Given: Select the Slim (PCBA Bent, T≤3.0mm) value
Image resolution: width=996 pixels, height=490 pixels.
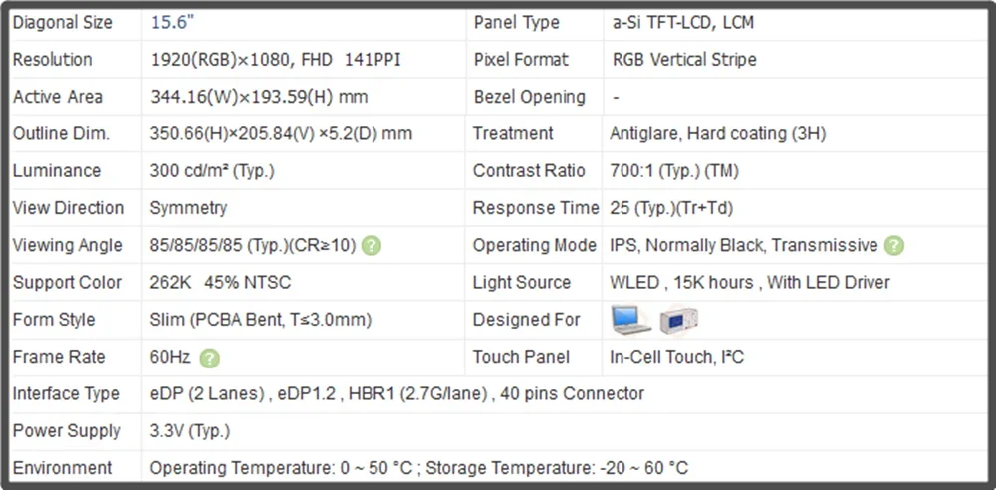Looking at the screenshot, I should pyautogui.click(x=260, y=320).
